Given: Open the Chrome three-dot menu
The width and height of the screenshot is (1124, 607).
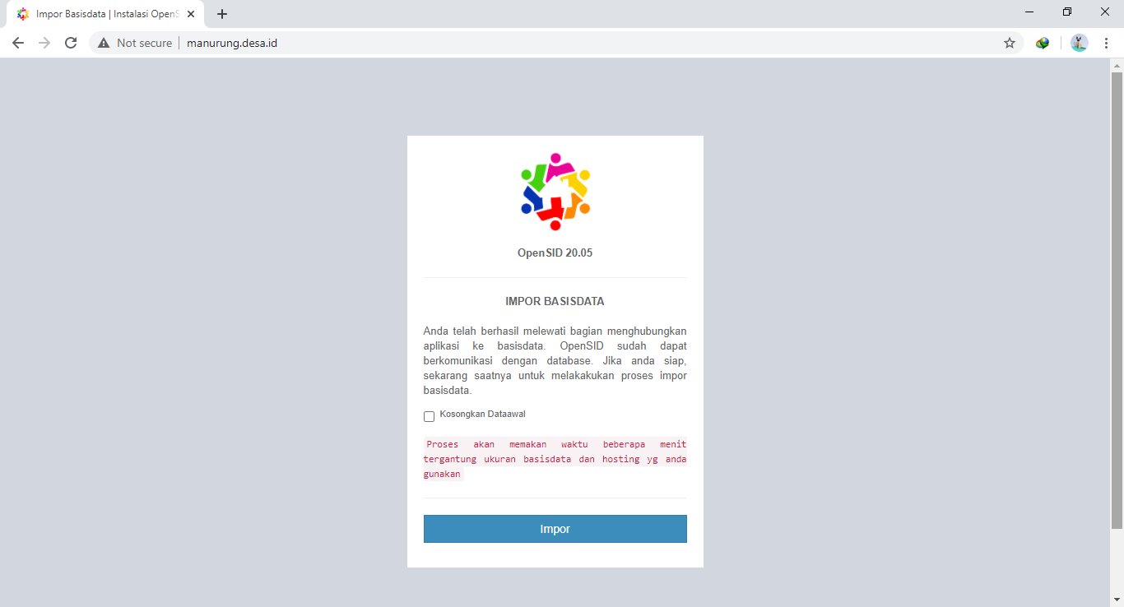Looking at the screenshot, I should click(x=1106, y=43).
